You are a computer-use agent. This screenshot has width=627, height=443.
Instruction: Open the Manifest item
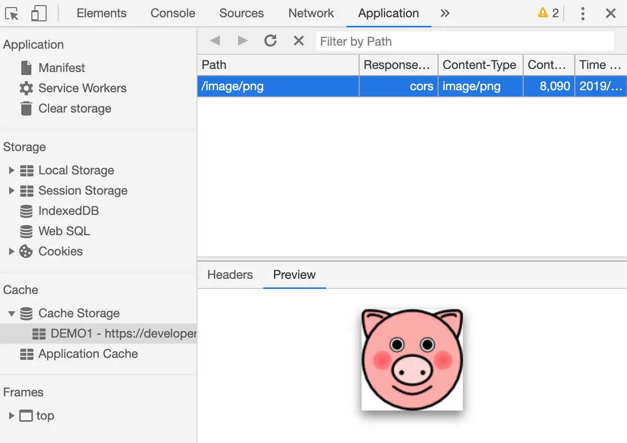(x=62, y=68)
